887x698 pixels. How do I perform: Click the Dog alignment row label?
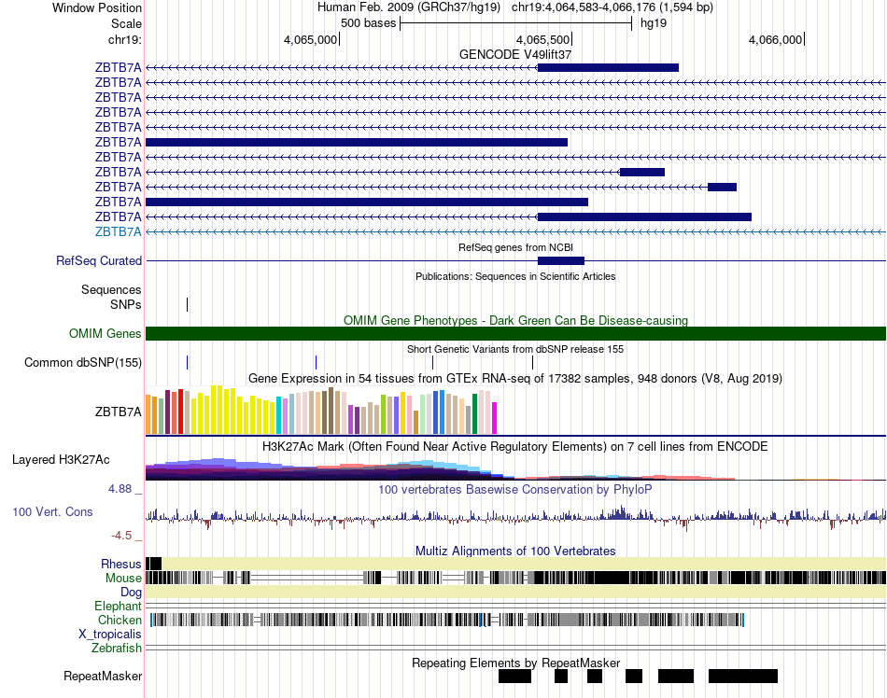[x=132, y=592]
